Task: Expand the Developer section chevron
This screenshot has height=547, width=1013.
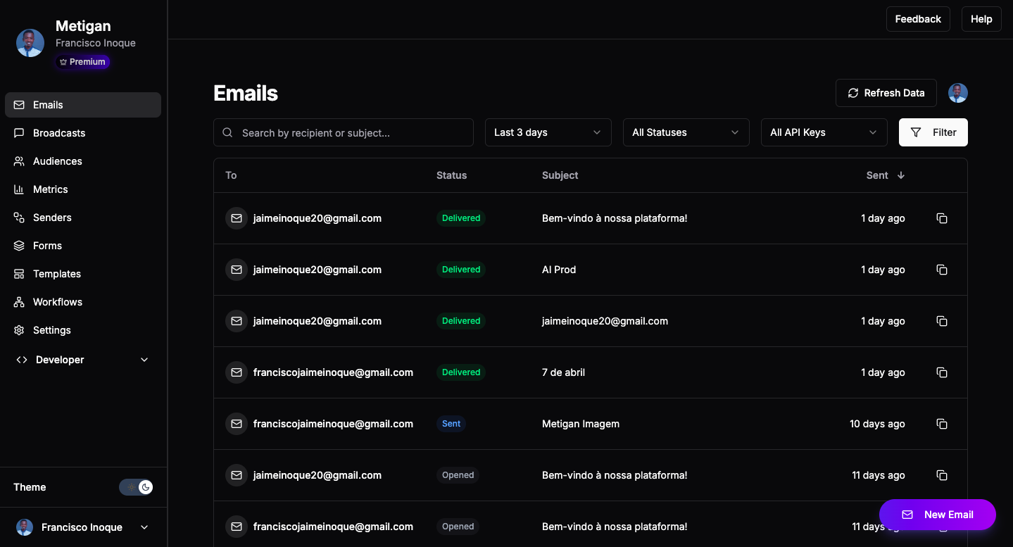Action: point(144,360)
